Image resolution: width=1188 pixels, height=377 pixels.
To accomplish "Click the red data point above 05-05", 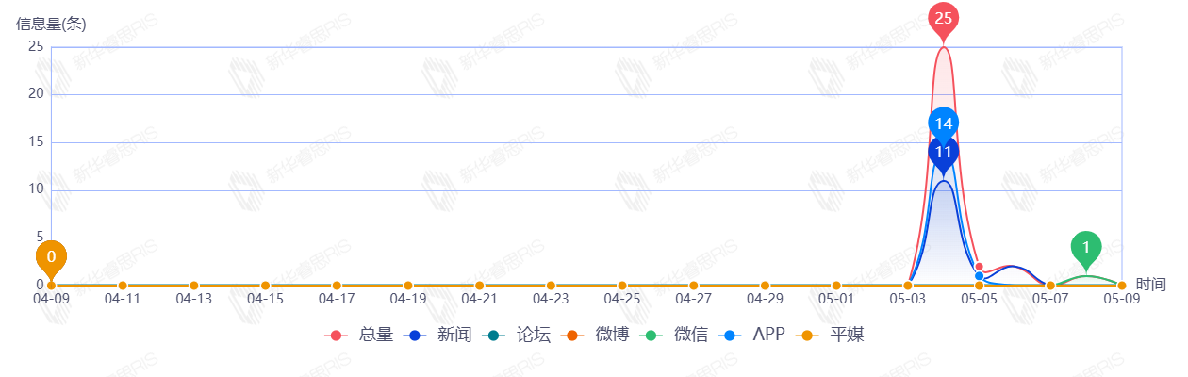I will tap(979, 267).
